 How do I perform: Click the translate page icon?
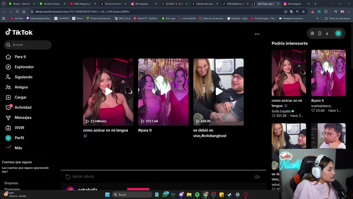(292, 12)
